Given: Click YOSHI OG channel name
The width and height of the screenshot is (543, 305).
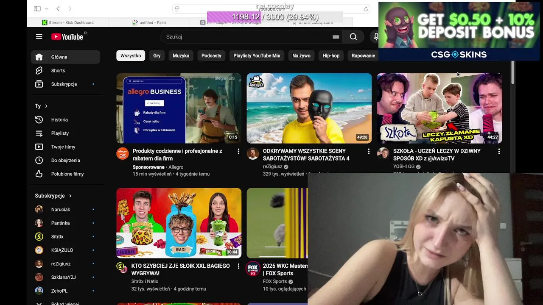Looking at the screenshot, I should (x=404, y=167).
